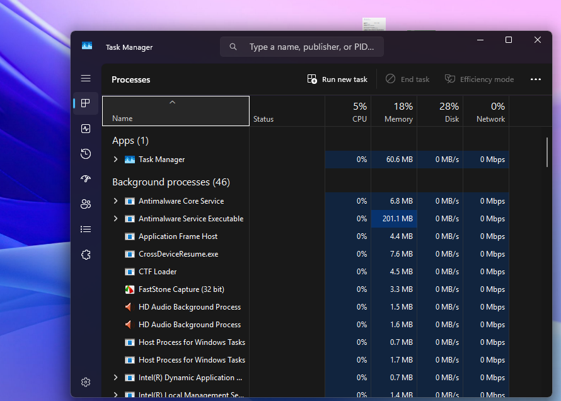The image size is (561, 401).
Task: Click Run new task button
Action: click(x=337, y=79)
